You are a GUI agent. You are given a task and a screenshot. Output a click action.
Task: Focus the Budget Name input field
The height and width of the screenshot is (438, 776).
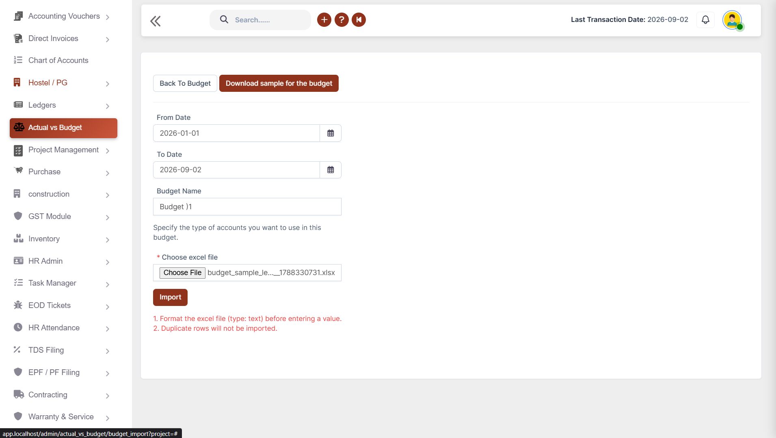point(247,207)
